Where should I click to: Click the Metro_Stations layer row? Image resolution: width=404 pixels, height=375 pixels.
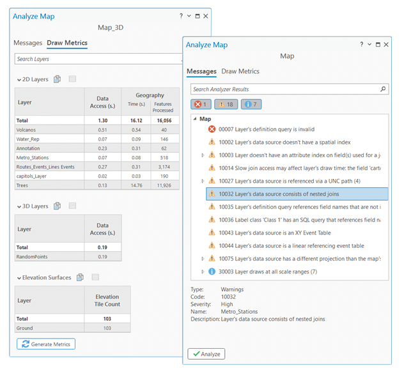coord(97,158)
